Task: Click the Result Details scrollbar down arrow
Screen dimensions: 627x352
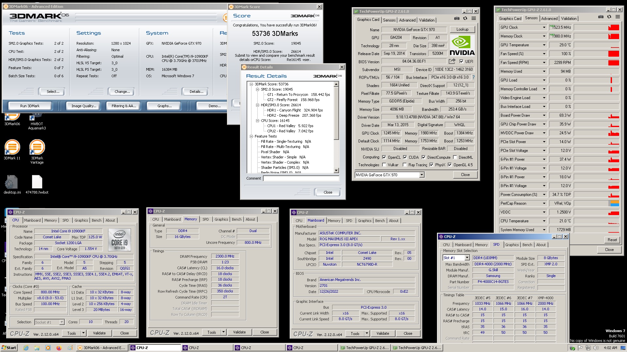Action: tap(336, 170)
